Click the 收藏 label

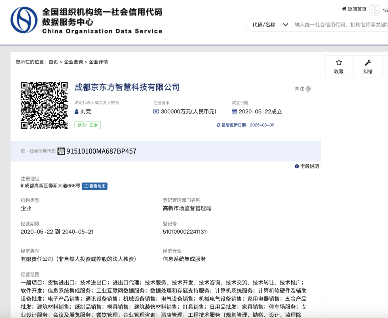339,71
